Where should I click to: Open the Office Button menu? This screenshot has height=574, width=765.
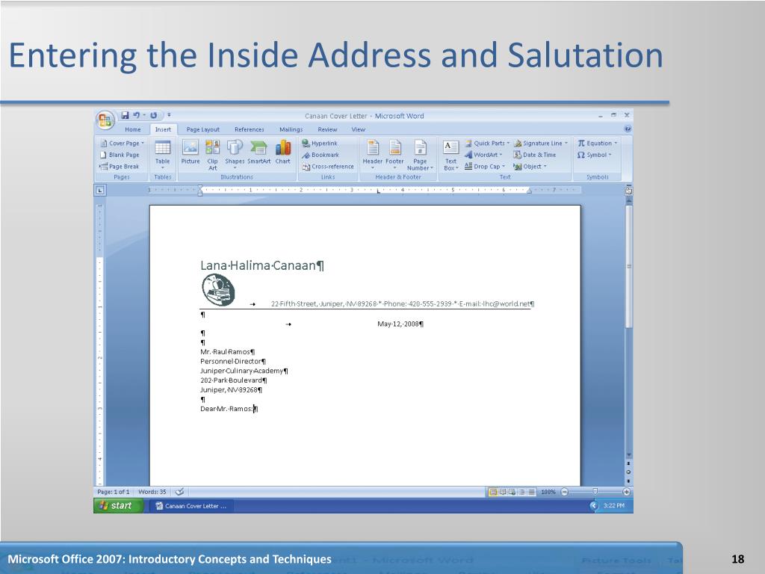105,120
